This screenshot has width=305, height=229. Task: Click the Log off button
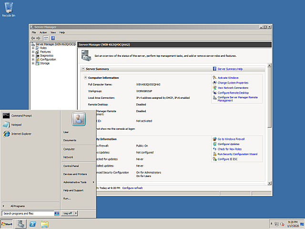68,213
